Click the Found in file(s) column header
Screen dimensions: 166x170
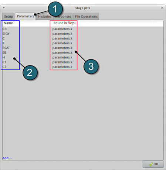tap(65, 23)
